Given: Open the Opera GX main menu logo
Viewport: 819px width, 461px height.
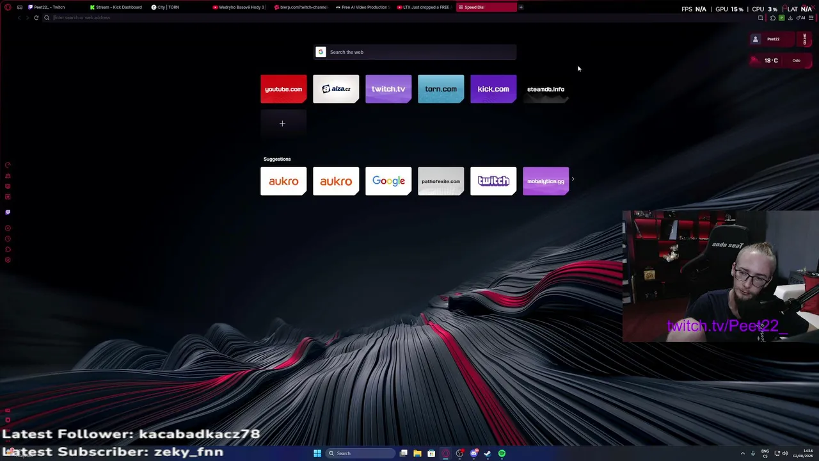Looking at the screenshot, I should coord(8,7).
